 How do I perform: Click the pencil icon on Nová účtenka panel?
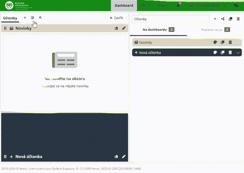point(124,156)
